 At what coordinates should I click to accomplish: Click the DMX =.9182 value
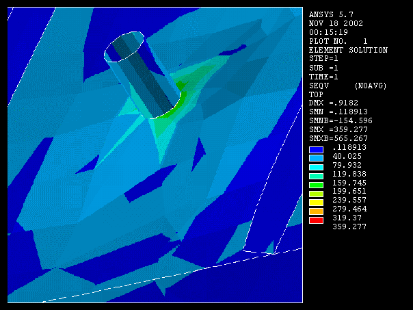click(334, 103)
